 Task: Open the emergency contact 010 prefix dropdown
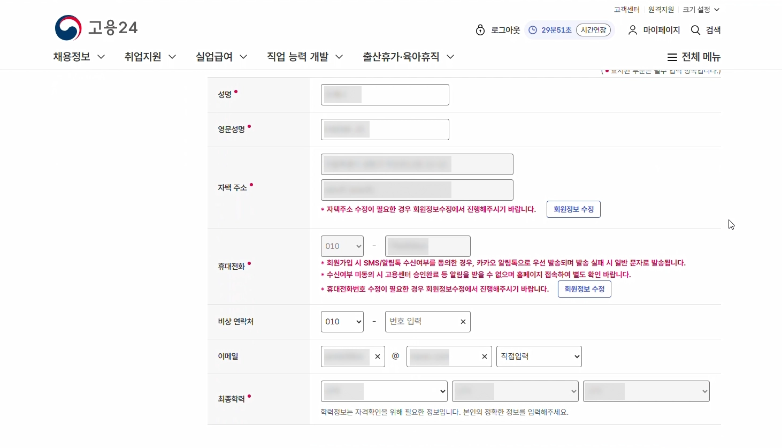point(342,322)
